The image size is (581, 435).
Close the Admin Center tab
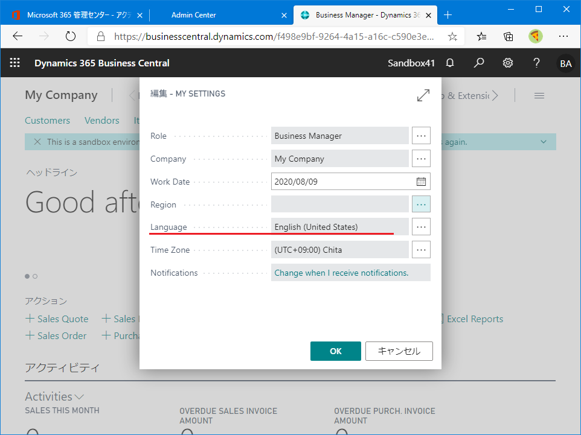click(x=284, y=15)
